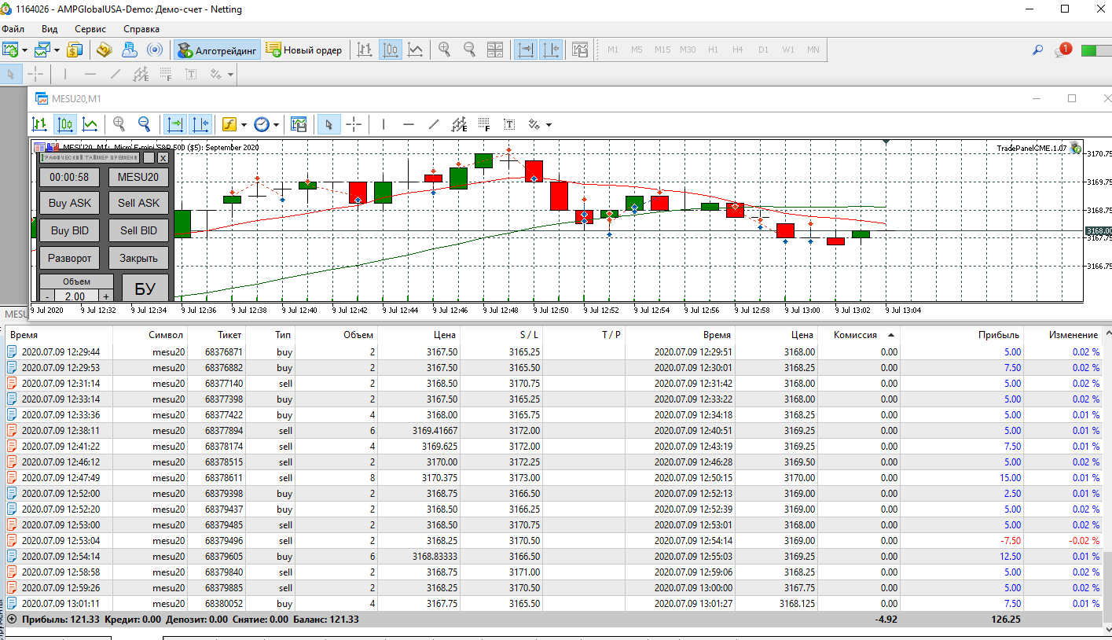Open indicators dropdown arrow next to f icon
This screenshot has height=640, width=1112.
pos(244,125)
